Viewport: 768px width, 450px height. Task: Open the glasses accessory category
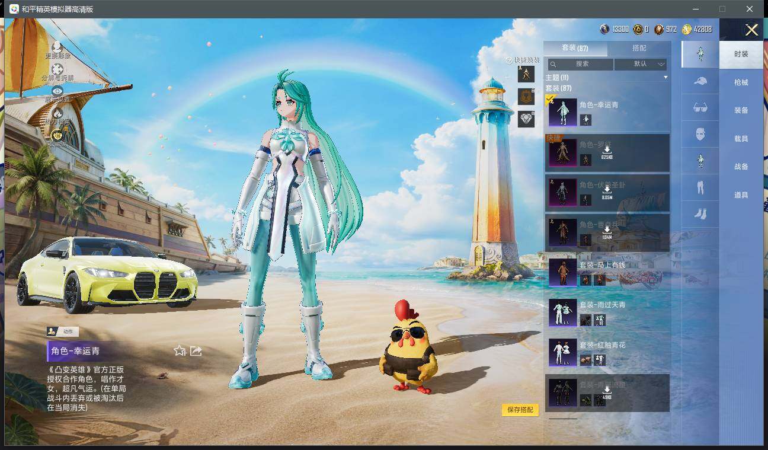point(700,107)
